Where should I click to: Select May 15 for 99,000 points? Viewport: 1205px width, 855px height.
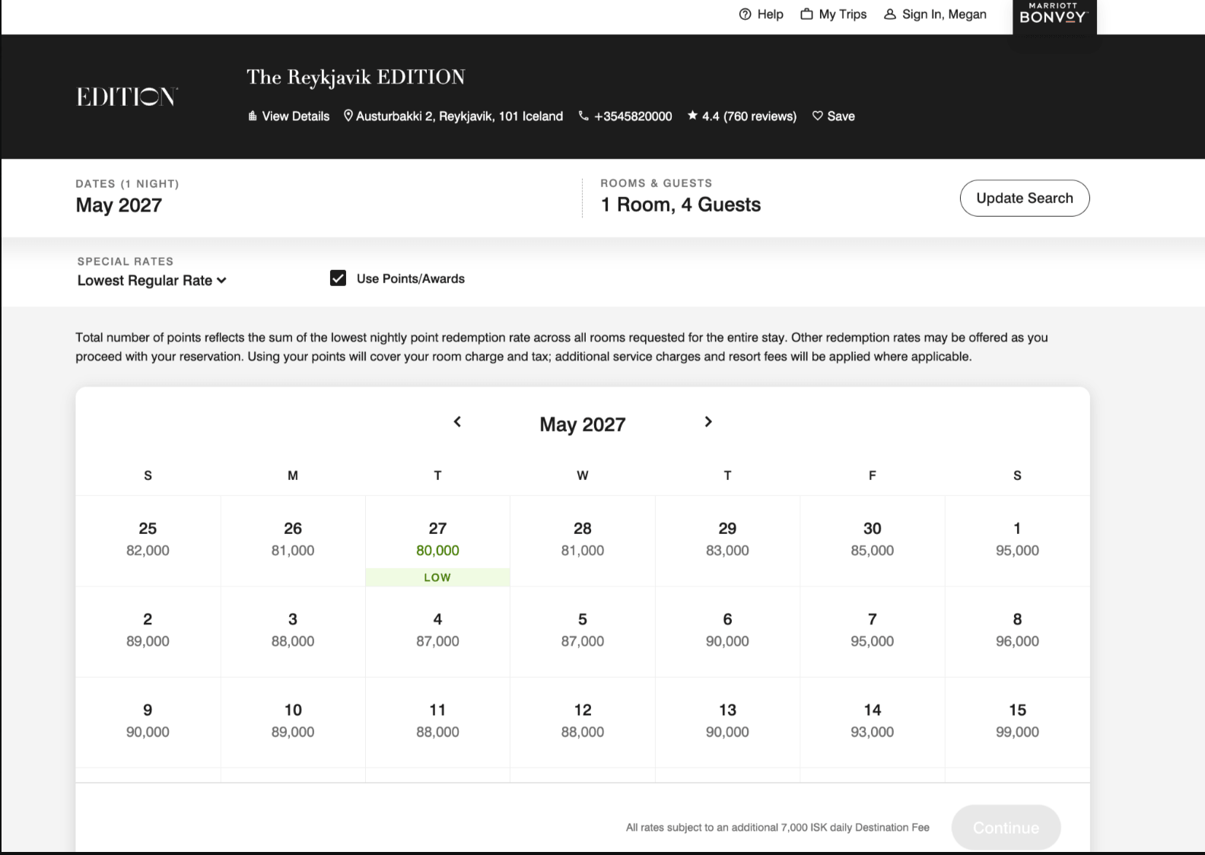[1017, 722]
